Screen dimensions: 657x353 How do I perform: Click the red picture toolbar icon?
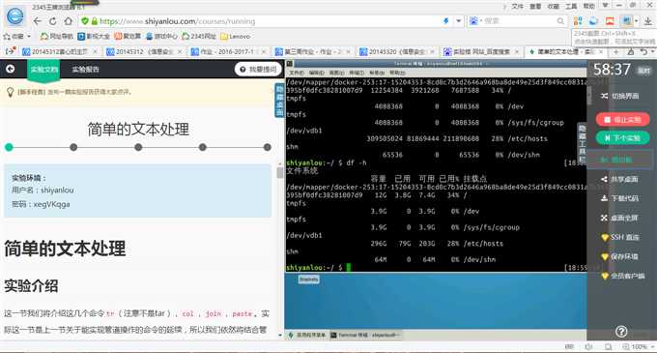[610, 21]
